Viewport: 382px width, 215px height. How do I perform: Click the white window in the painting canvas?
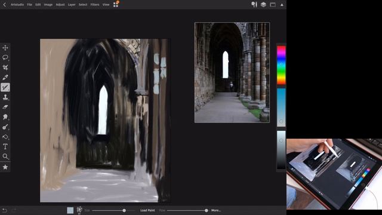click(103, 110)
